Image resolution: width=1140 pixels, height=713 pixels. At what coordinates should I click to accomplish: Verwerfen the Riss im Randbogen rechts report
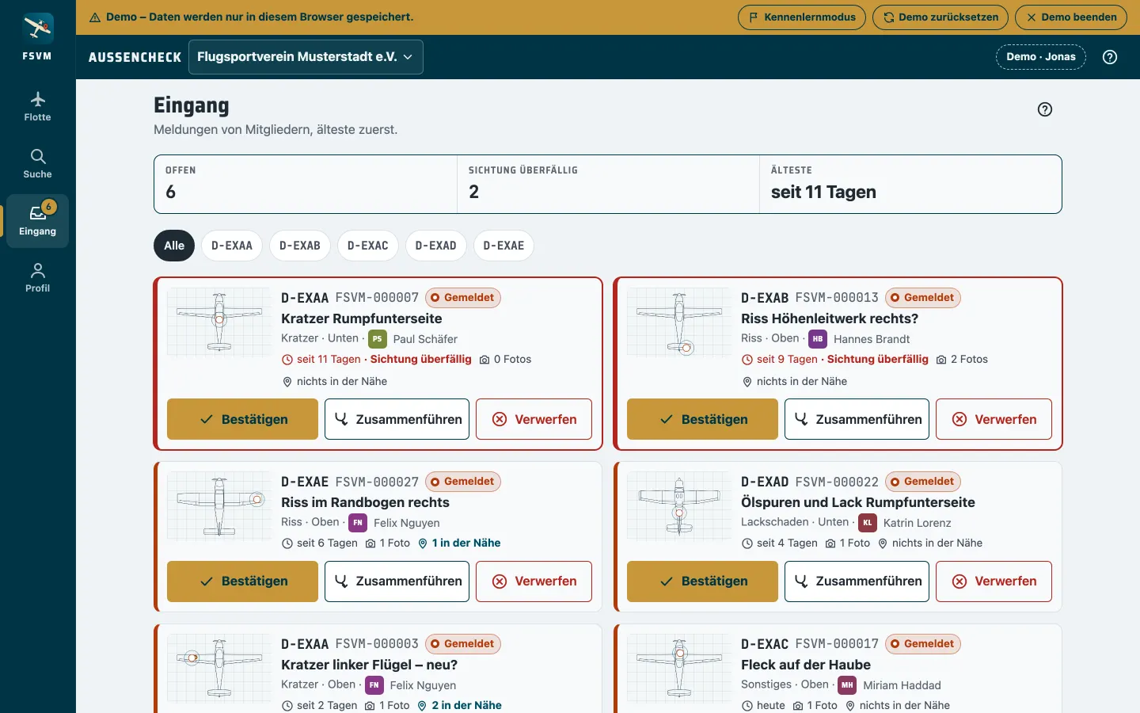(x=534, y=581)
